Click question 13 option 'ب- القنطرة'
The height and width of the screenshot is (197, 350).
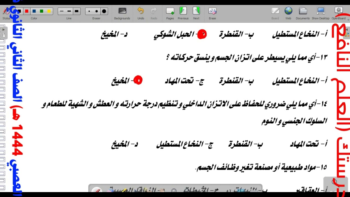[x=236, y=81]
